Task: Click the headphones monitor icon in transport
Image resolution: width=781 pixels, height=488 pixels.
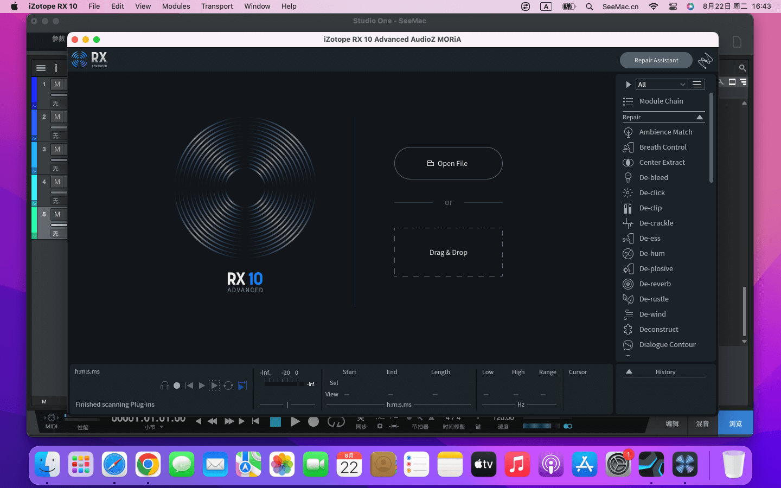Action: (165, 386)
